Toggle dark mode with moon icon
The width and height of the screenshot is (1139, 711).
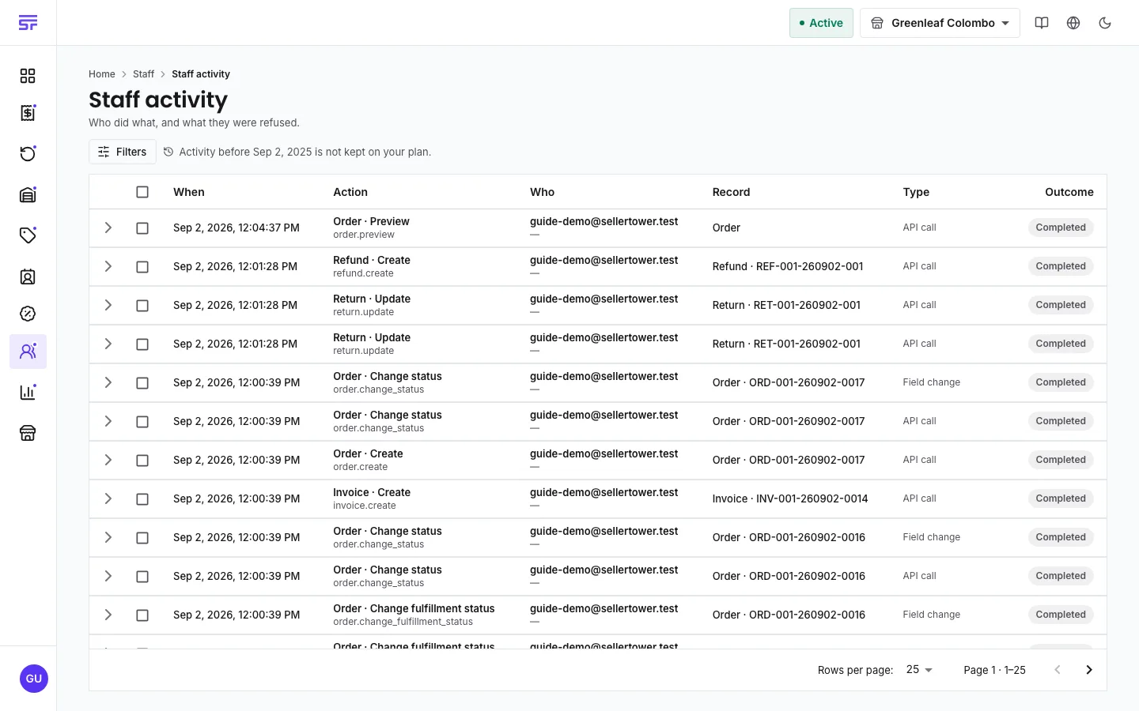click(x=1105, y=23)
